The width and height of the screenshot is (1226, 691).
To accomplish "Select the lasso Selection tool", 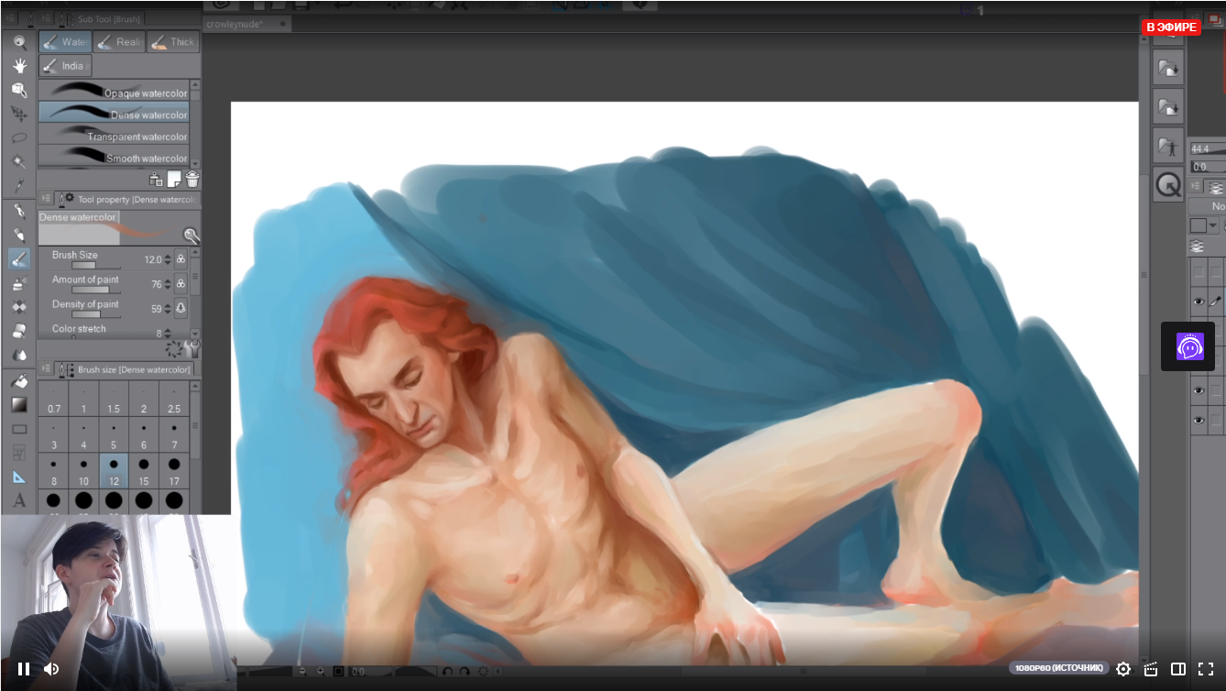I will click(x=19, y=137).
